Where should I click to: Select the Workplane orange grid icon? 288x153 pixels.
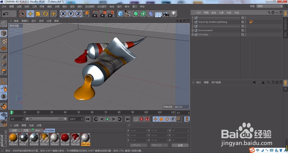pyautogui.click(x=4, y=49)
